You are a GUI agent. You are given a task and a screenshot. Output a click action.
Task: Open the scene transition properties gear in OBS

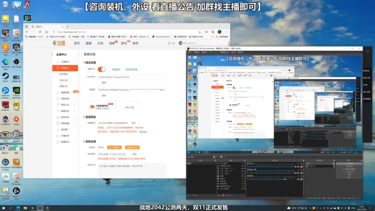334,163
